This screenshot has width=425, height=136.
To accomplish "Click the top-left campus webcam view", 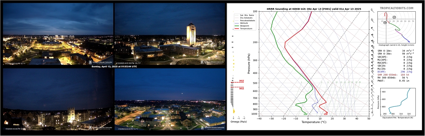I will 58,34.
